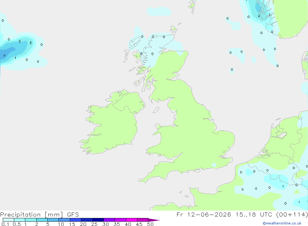Pick the magenta legend swatch between 40 and 45
Image resolution: width=308 pixels, height=226 pixels.
pyautogui.click(x=132, y=220)
